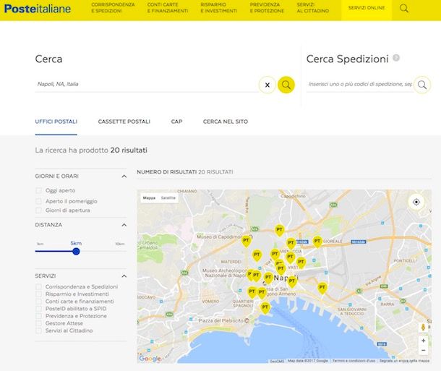This screenshot has height=371, width=441.
Task: Switch to the Cassette Postali tab
Action: coord(124,121)
